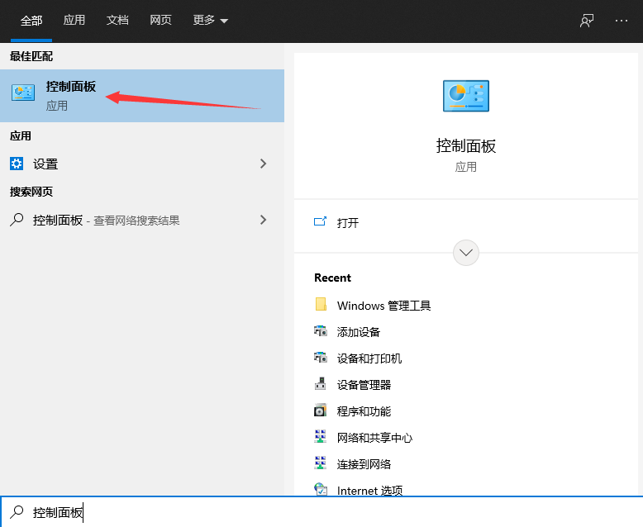This screenshot has width=643, height=527.
Task: Expand the 更多 dropdown filter
Action: coord(210,21)
